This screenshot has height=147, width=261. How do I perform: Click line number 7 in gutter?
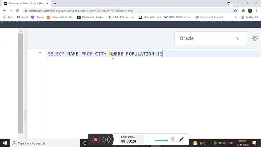click(40, 54)
